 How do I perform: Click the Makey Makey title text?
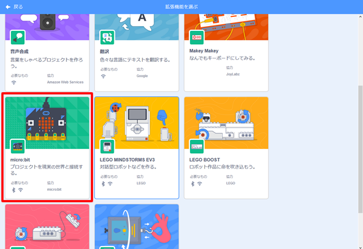tap(204, 51)
